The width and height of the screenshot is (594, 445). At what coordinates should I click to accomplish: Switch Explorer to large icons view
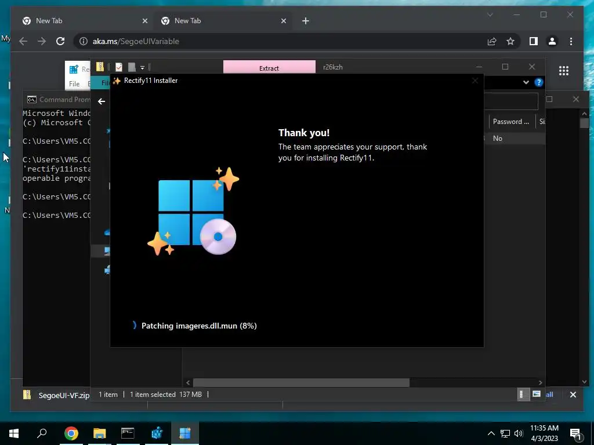click(537, 394)
